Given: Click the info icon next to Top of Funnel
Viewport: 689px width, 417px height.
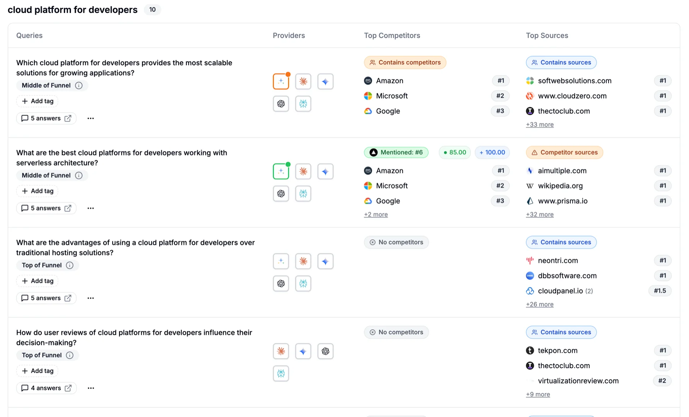Looking at the screenshot, I should point(69,265).
